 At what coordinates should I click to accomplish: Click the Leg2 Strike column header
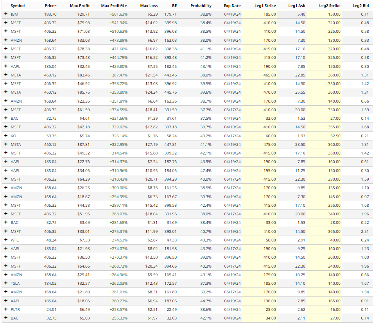pos(330,6)
